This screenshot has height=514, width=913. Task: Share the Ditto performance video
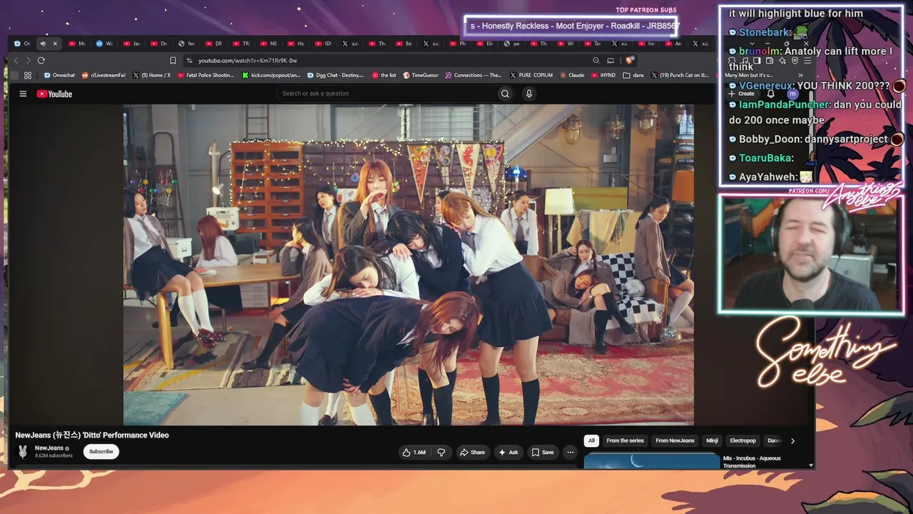tap(472, 452)
